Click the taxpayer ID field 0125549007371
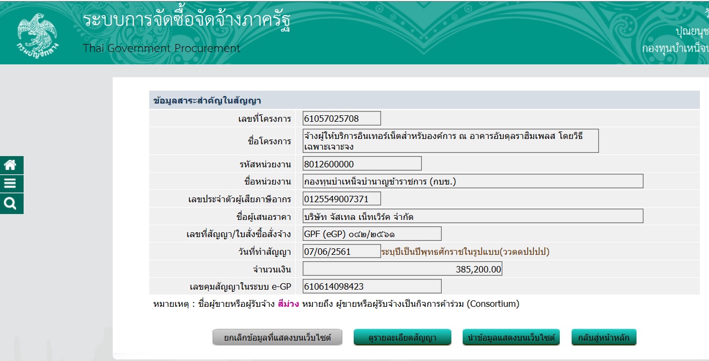Screen dimensions: 709x361 point(341,199)
